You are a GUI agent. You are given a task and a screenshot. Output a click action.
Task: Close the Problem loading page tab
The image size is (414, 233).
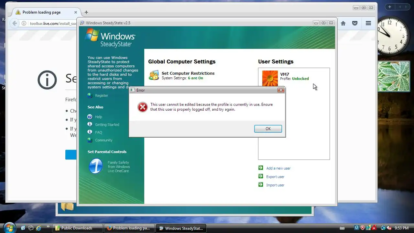[x=76, y=12]
